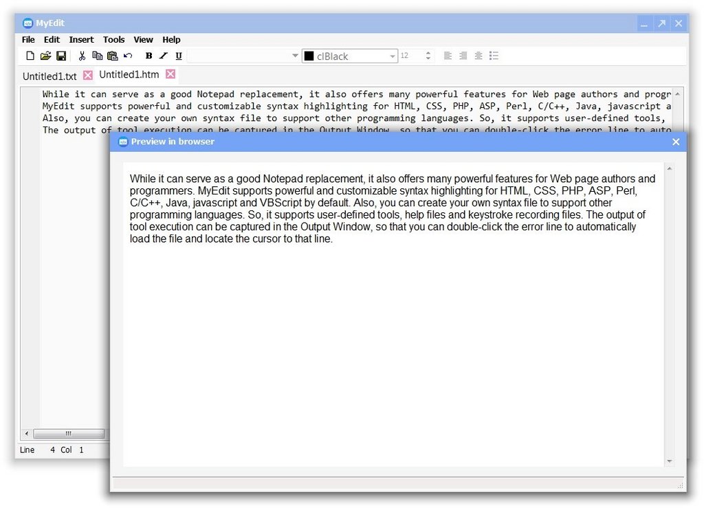Click the Col 1 status bar entry

click(72, 450)
